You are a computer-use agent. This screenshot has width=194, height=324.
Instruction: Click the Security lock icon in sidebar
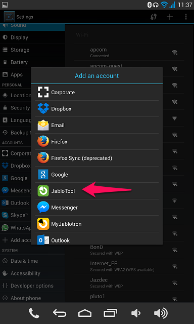[5, 108]
